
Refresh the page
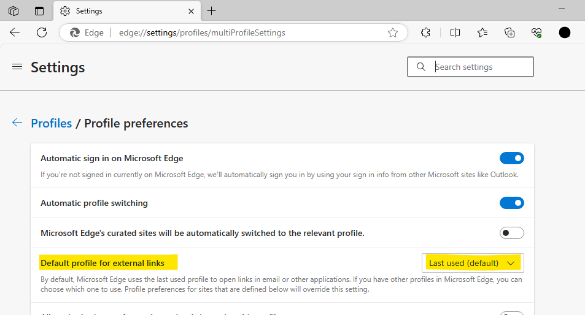pyautogui.click(x=42, y=32)
